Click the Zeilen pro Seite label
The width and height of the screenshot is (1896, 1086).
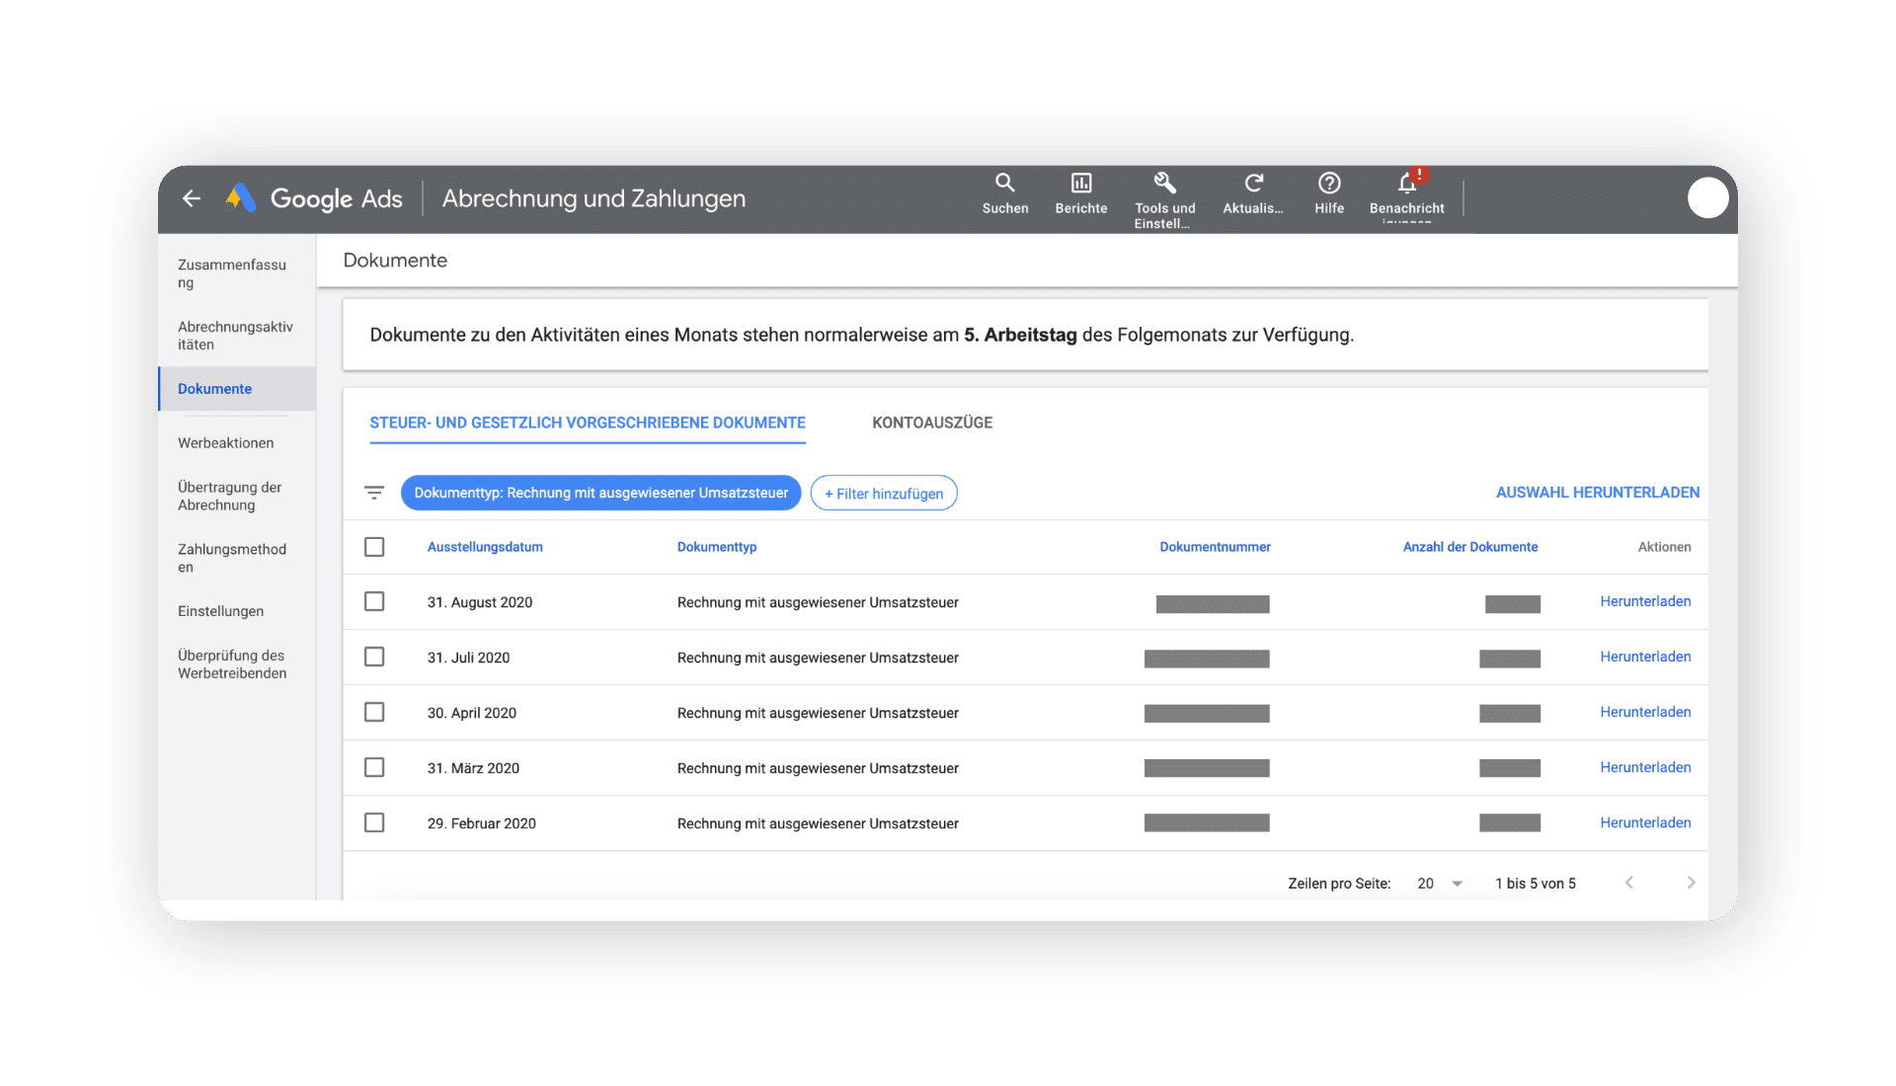(x=1339, y=884)
